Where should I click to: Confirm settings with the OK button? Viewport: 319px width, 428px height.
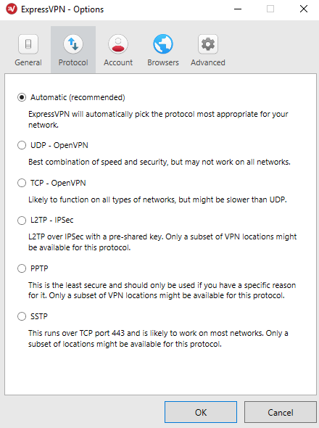click(201, 412)
